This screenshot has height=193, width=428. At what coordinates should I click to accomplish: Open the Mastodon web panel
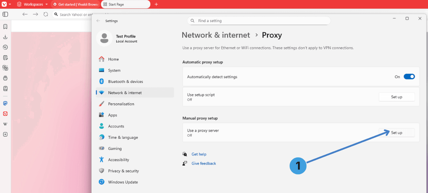5,103
